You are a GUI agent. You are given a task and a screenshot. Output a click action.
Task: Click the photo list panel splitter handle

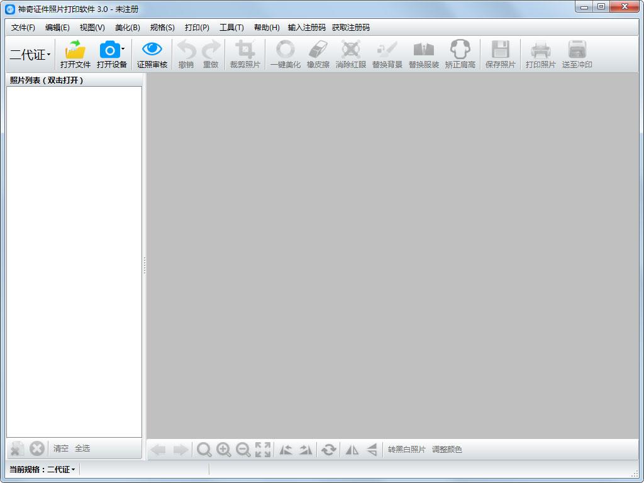point(145,265)
